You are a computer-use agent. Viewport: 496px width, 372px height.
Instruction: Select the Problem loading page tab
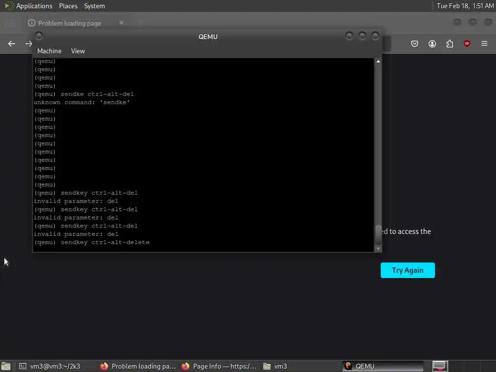click(x=76, y=23)
